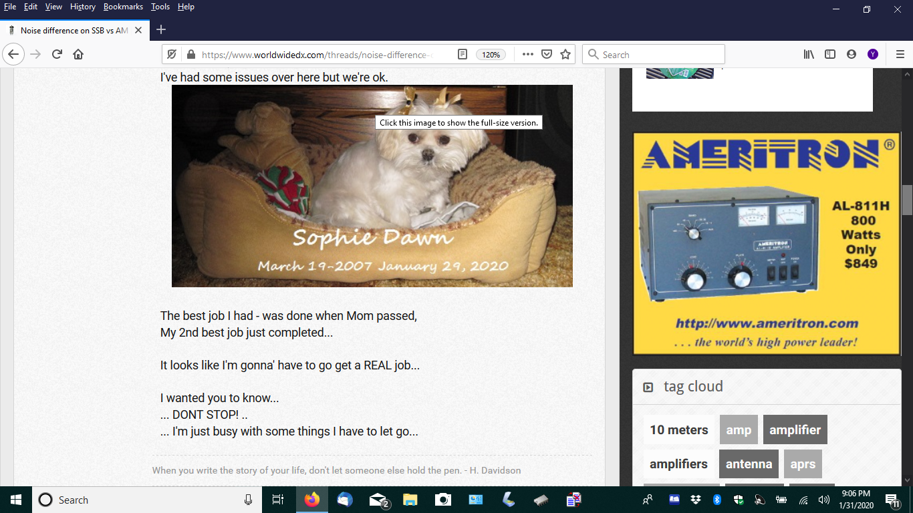
Task: Open page actions three-dot menu
Action: tap(527, 55)
